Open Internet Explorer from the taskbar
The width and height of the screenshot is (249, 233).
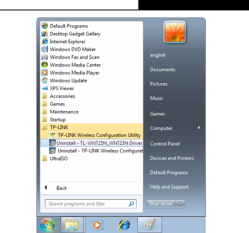tap(124, 225)
